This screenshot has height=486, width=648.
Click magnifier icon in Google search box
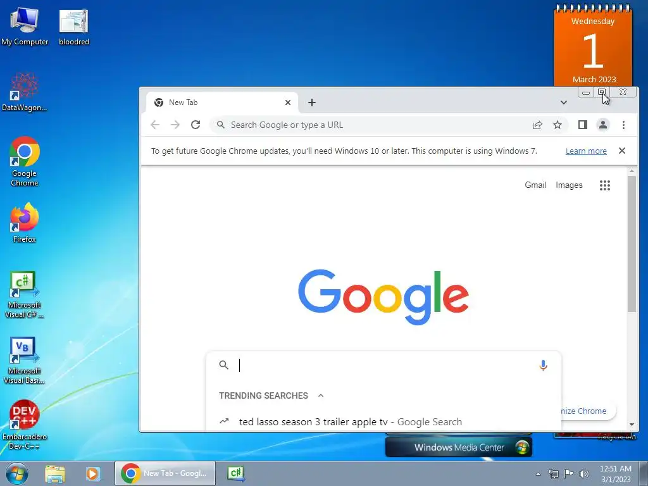pyautogui.click(x=224, y=365)
